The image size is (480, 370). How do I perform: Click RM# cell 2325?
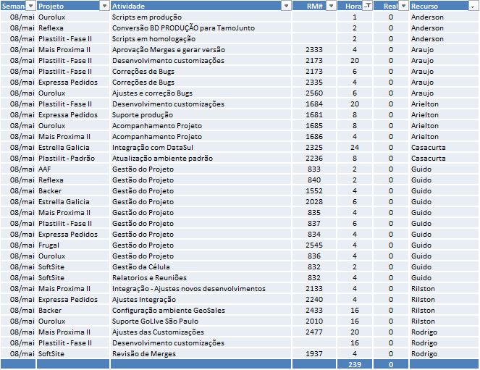(x=314, y=147)
